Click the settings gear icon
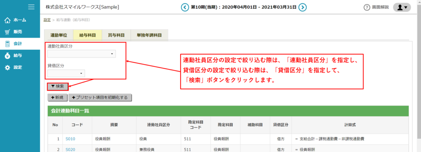Image resolution: width=421 pixels, height=152 pixels. [7, 67]
